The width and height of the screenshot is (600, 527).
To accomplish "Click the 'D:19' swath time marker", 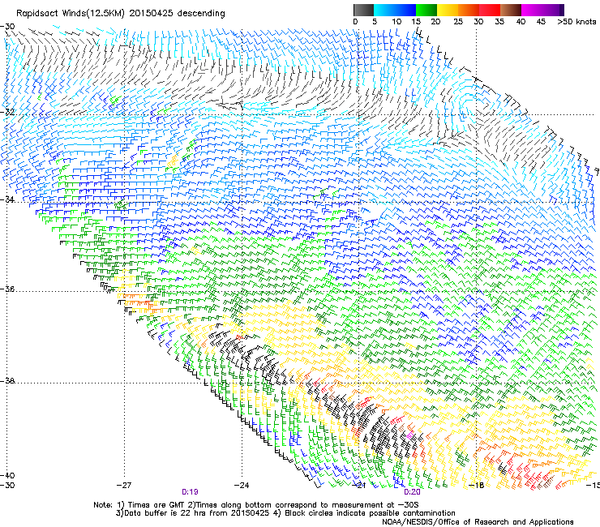I will pyautogui.click(x=190, y=492).
